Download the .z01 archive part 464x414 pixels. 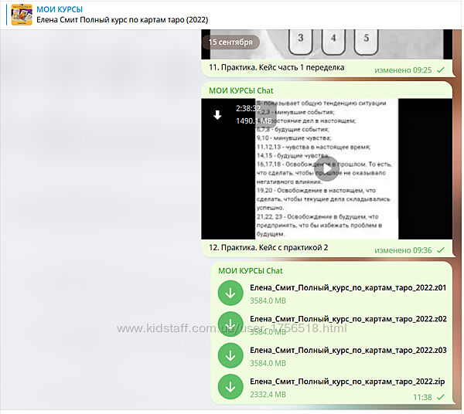click(230, 293)
